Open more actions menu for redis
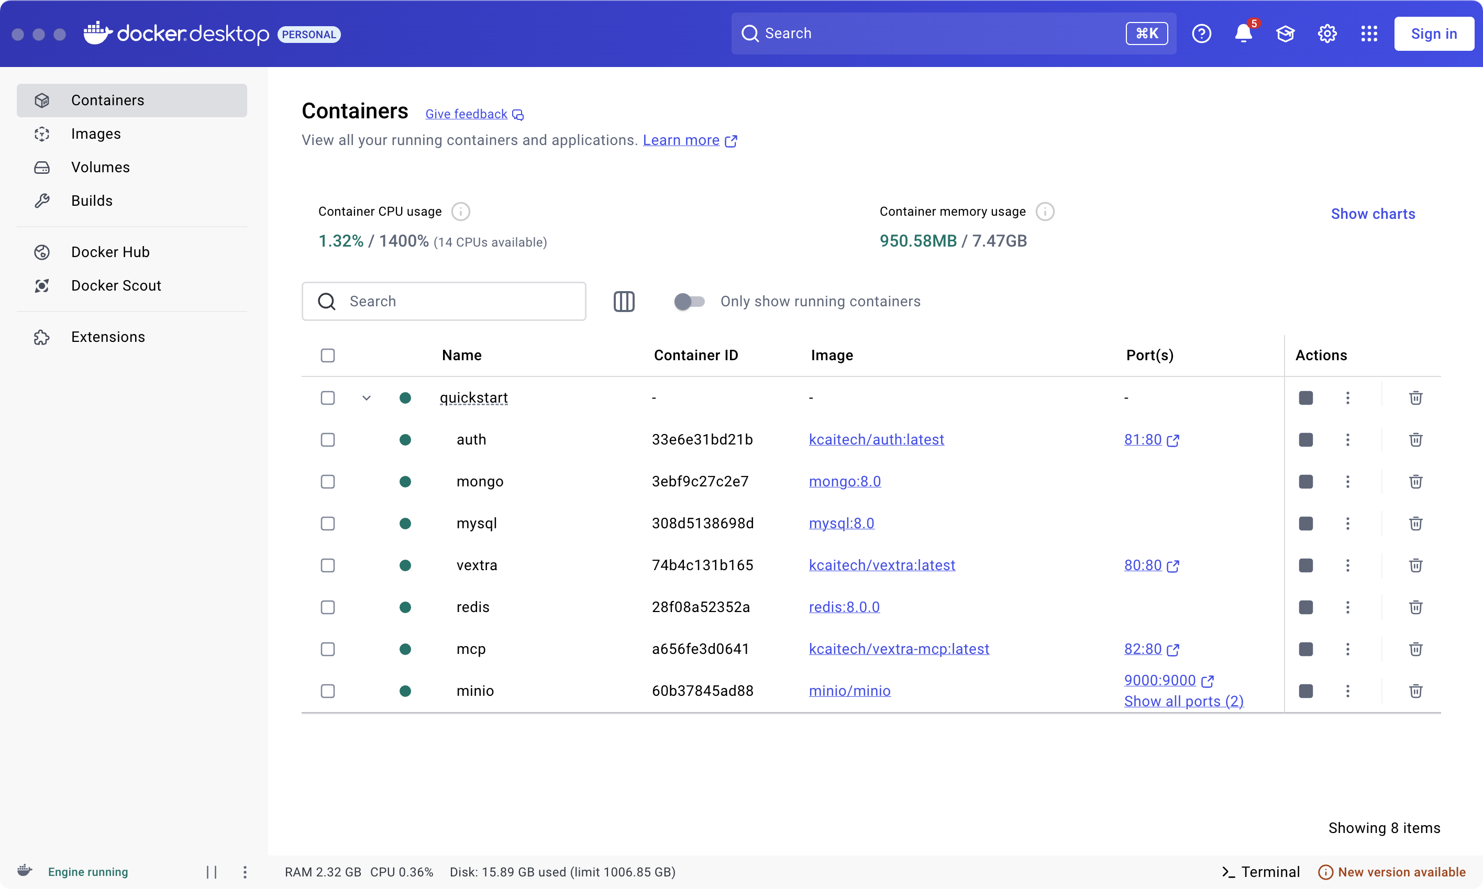 pyautogui.click(x=1347, y=607)
